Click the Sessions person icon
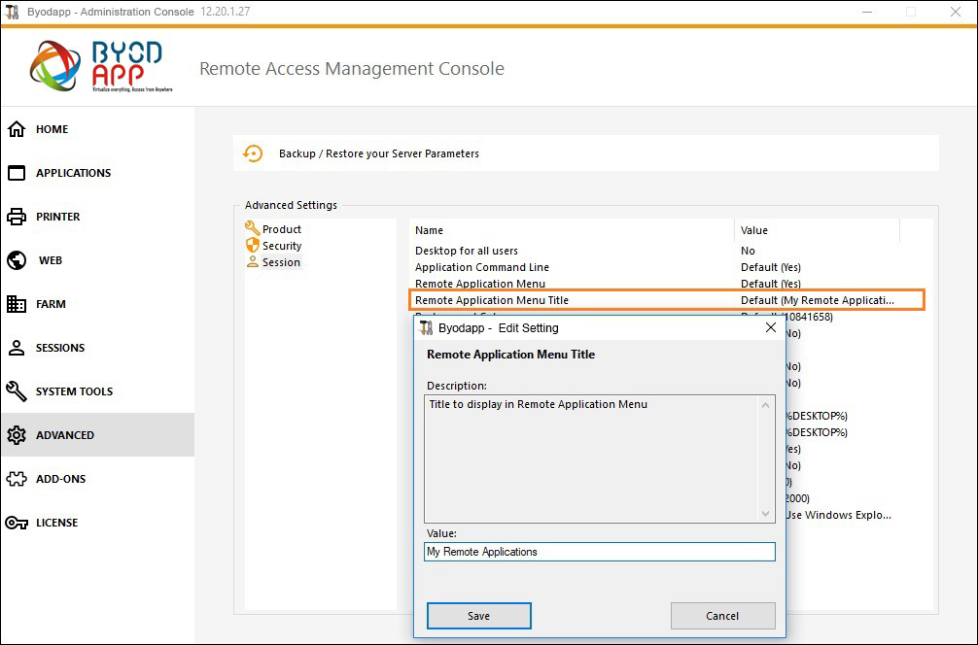The height and width of the screenshot is (645, 978). point(17,348)
